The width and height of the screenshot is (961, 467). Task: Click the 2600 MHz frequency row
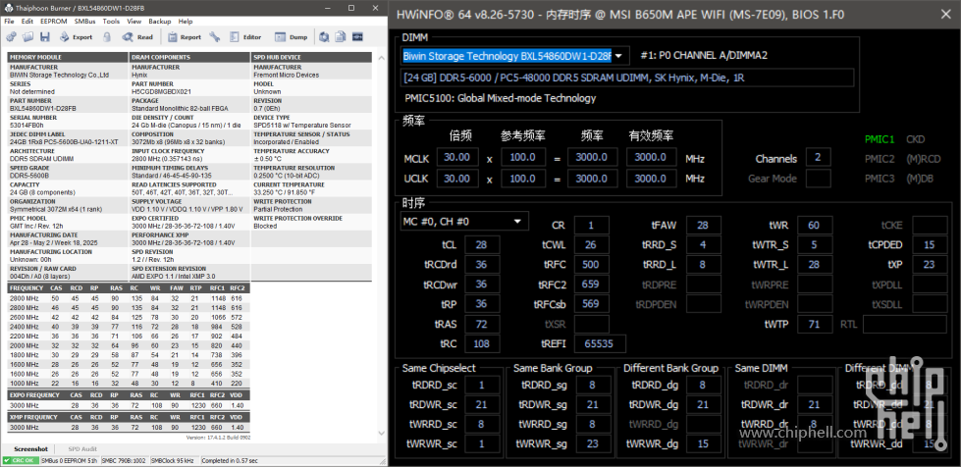click(129, 318)
